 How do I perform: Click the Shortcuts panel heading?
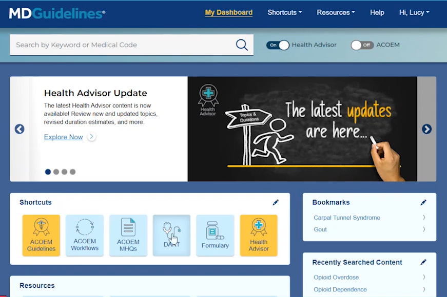point(35,202)
